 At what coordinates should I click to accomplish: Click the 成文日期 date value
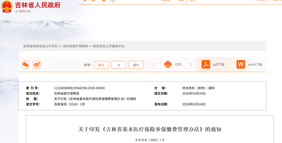194,93
